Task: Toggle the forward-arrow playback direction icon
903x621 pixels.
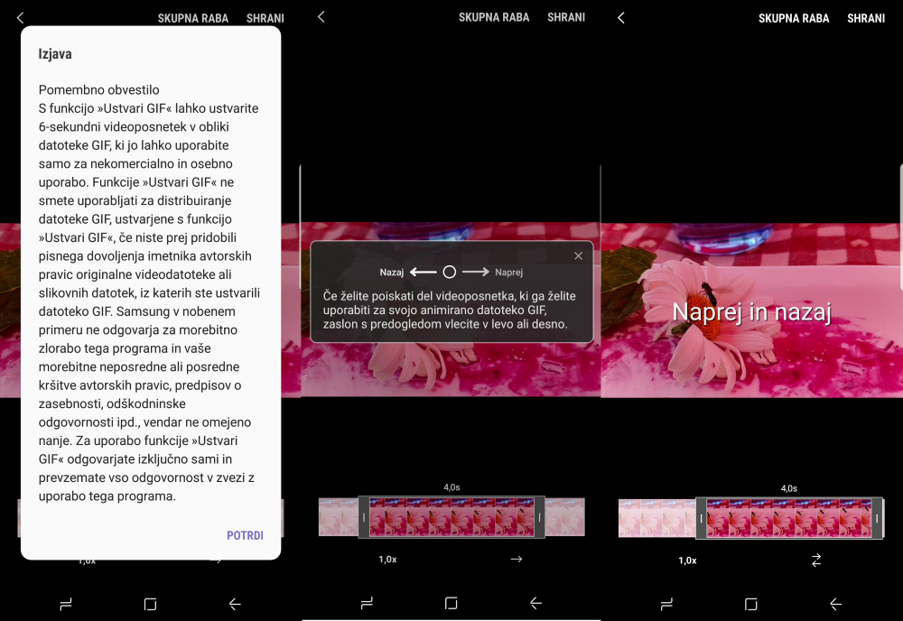Action: (x=516, y=559)
